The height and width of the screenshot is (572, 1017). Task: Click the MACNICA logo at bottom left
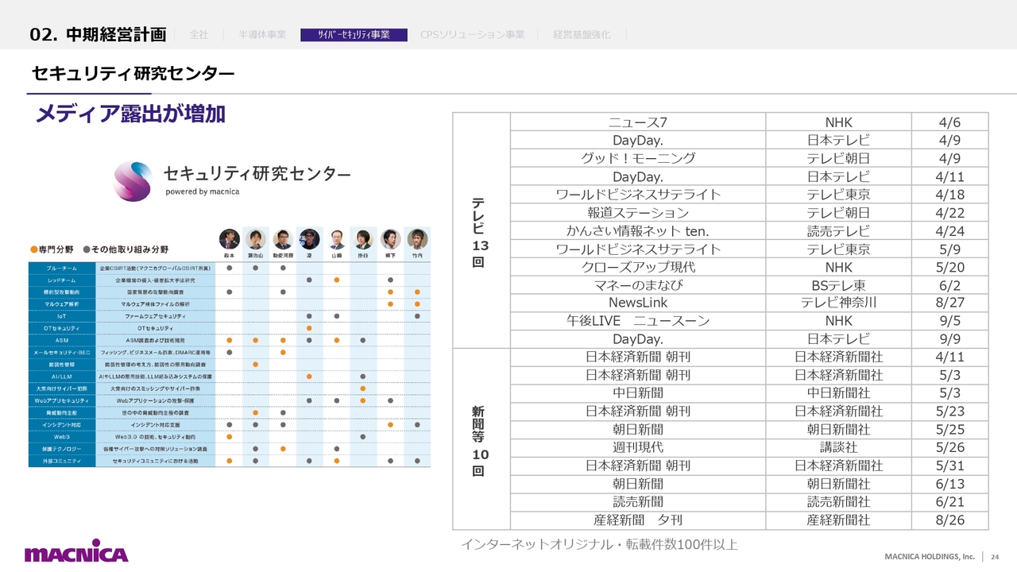click(x=76, y=553)
